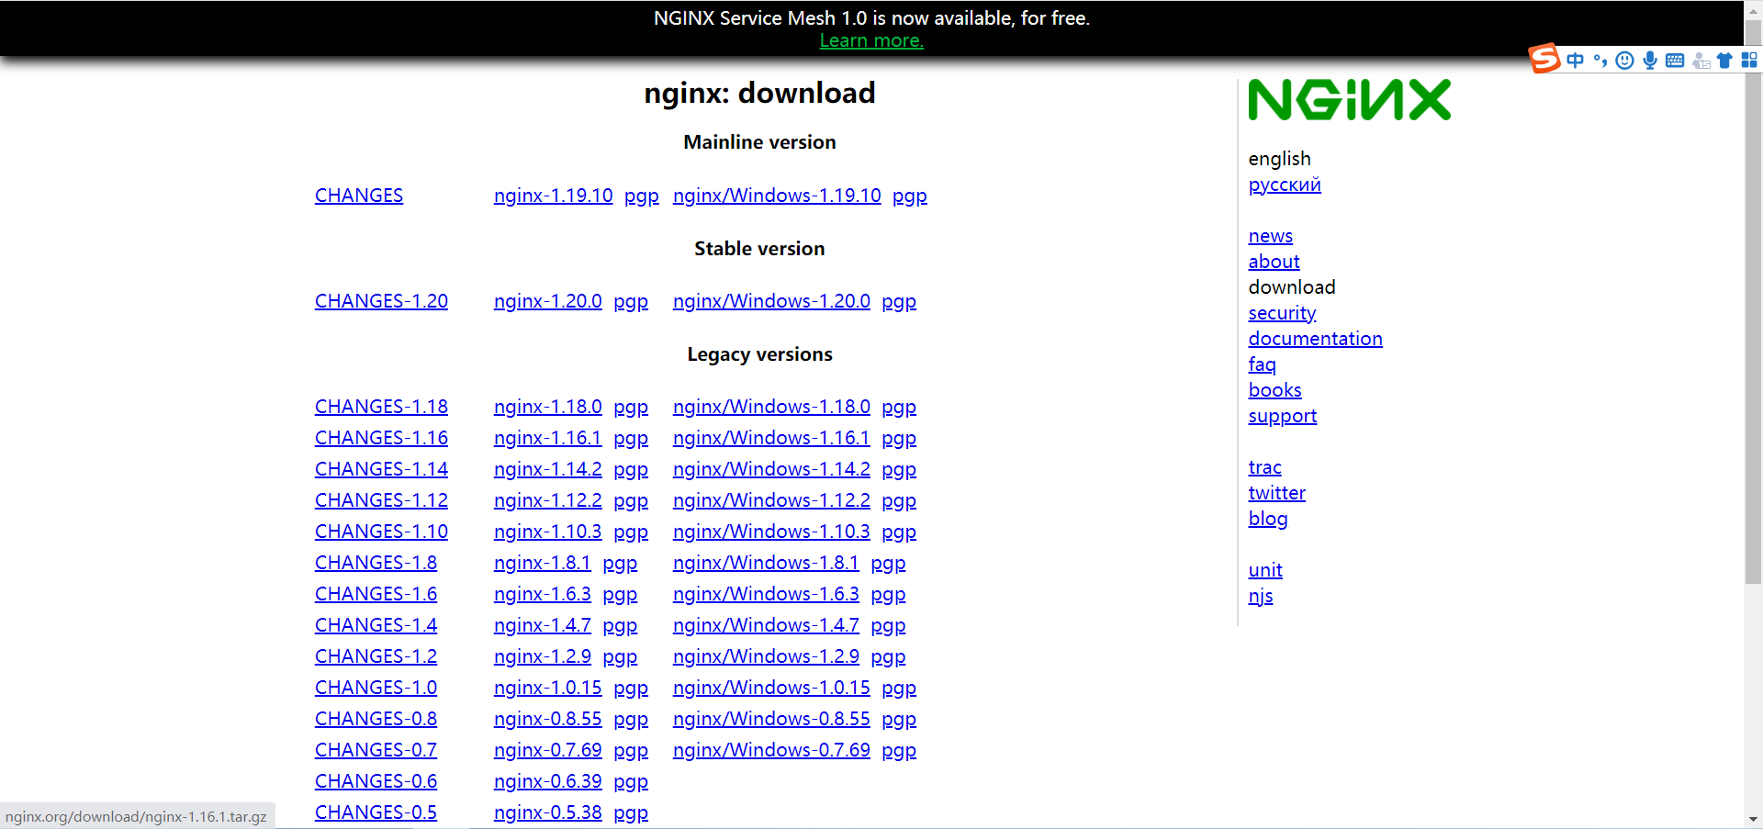This screenshot has height=829, width=1763.
Task: Download nginx-1.2.9
Action: [542, 656]
